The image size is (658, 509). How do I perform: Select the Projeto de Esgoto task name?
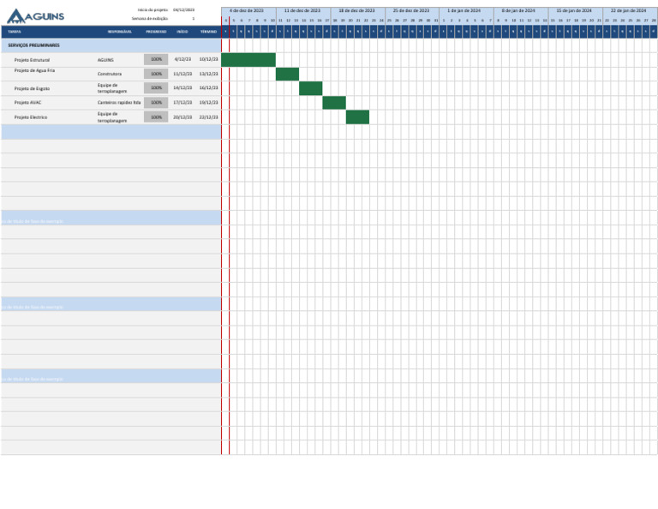click(x=32, y=88)
